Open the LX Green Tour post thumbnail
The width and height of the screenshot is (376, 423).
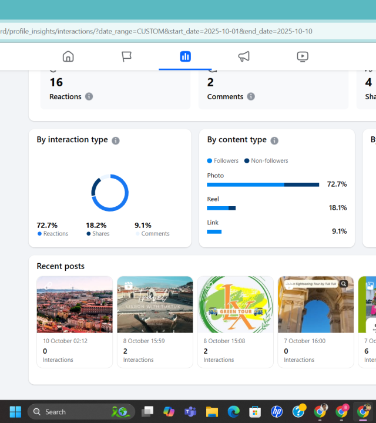(235, 304)
